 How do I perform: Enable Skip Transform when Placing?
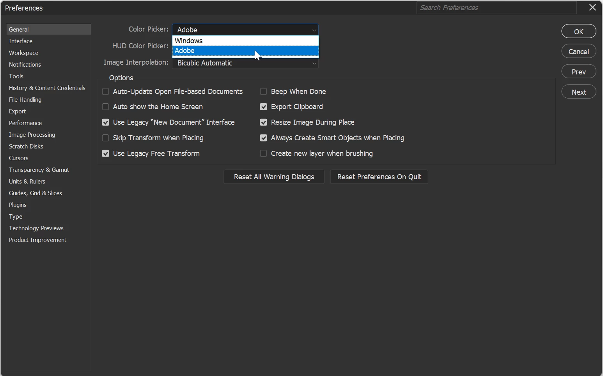click(x=105, y=138)
